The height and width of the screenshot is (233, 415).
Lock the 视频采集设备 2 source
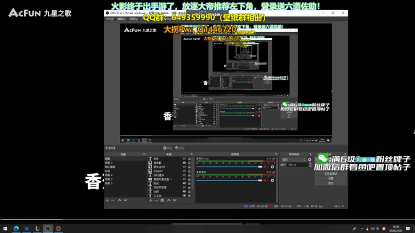click(x=189, y=179)
